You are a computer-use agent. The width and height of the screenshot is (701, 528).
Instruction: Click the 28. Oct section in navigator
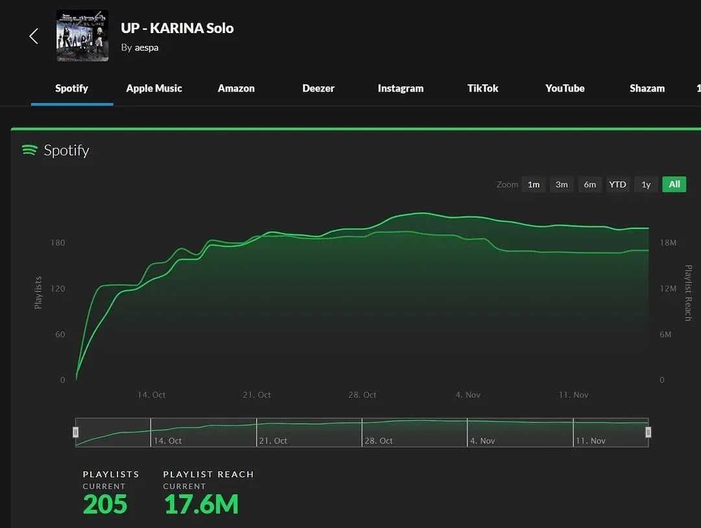414,433
